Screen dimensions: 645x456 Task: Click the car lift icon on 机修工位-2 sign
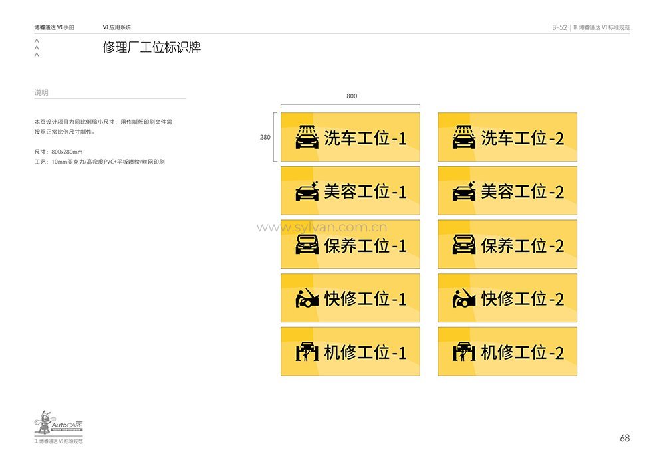[464, 352]
